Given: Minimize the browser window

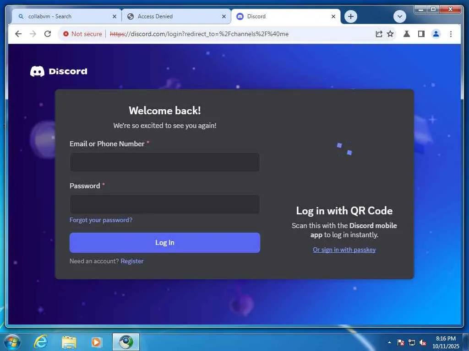Looking at the screenshot, I should (x=421, y=10).
